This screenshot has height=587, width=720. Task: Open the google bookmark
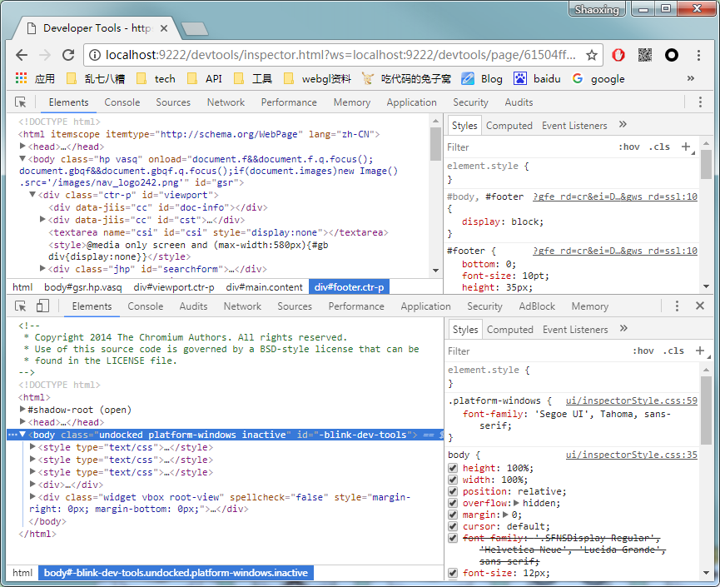coord(598,78)
